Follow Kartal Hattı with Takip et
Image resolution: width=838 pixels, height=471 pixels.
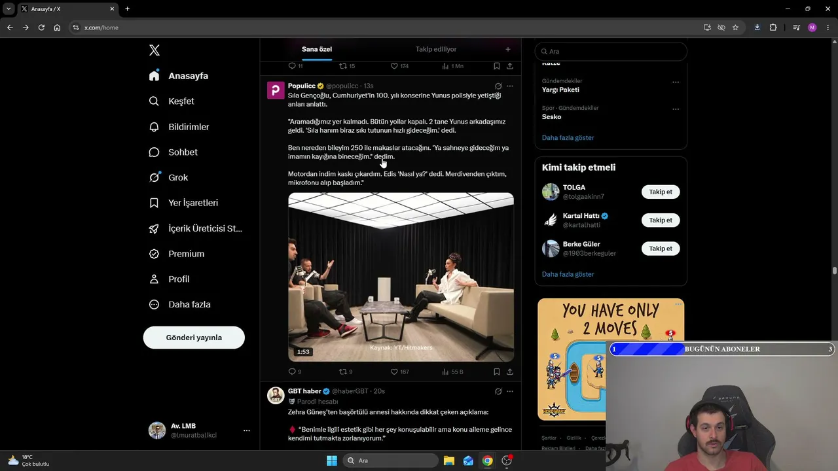tap(661, 220)
